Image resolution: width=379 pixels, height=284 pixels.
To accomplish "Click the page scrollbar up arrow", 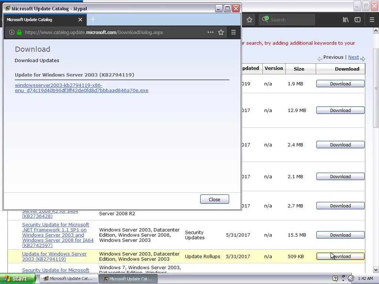I will (x=376, y=31).
